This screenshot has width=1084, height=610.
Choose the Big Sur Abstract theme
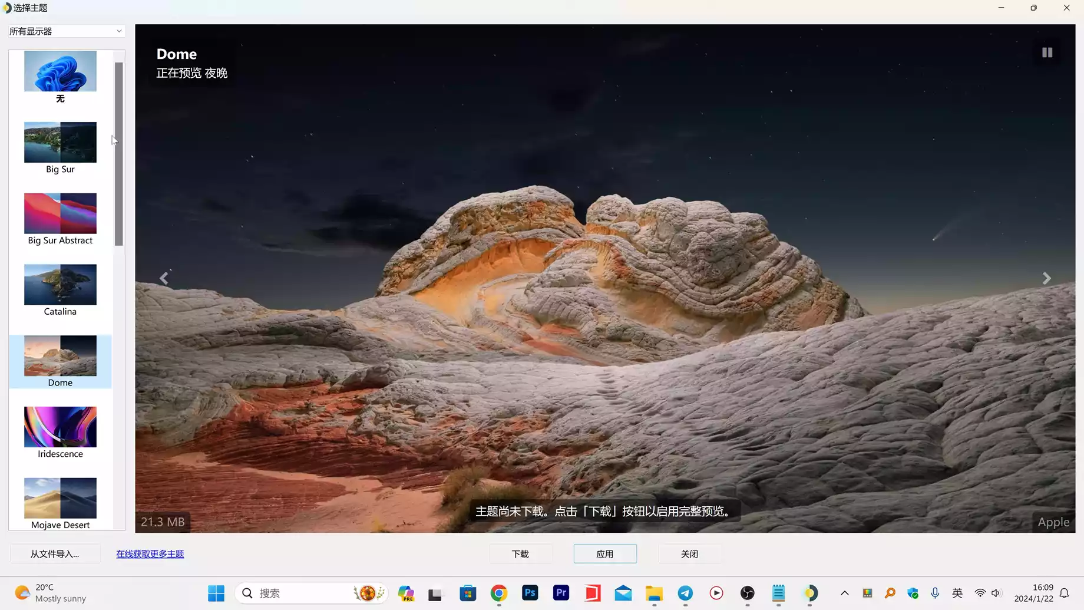(60, 214)
